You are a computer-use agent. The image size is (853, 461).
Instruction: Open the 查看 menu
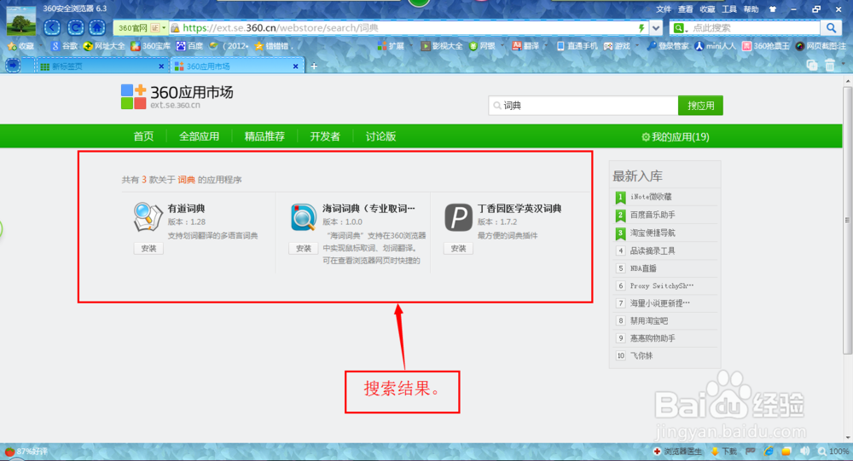tap(685, 9)
